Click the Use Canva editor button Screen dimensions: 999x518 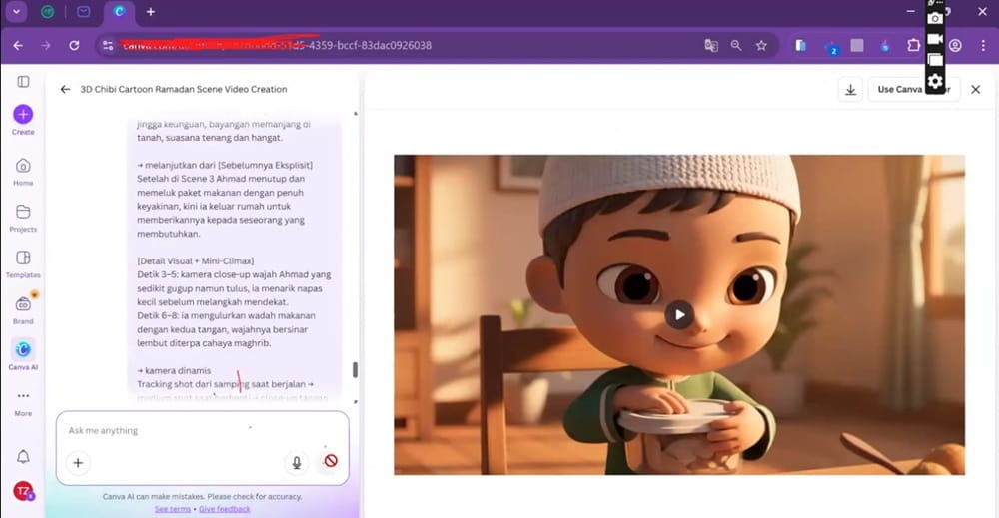coord(914,90)
